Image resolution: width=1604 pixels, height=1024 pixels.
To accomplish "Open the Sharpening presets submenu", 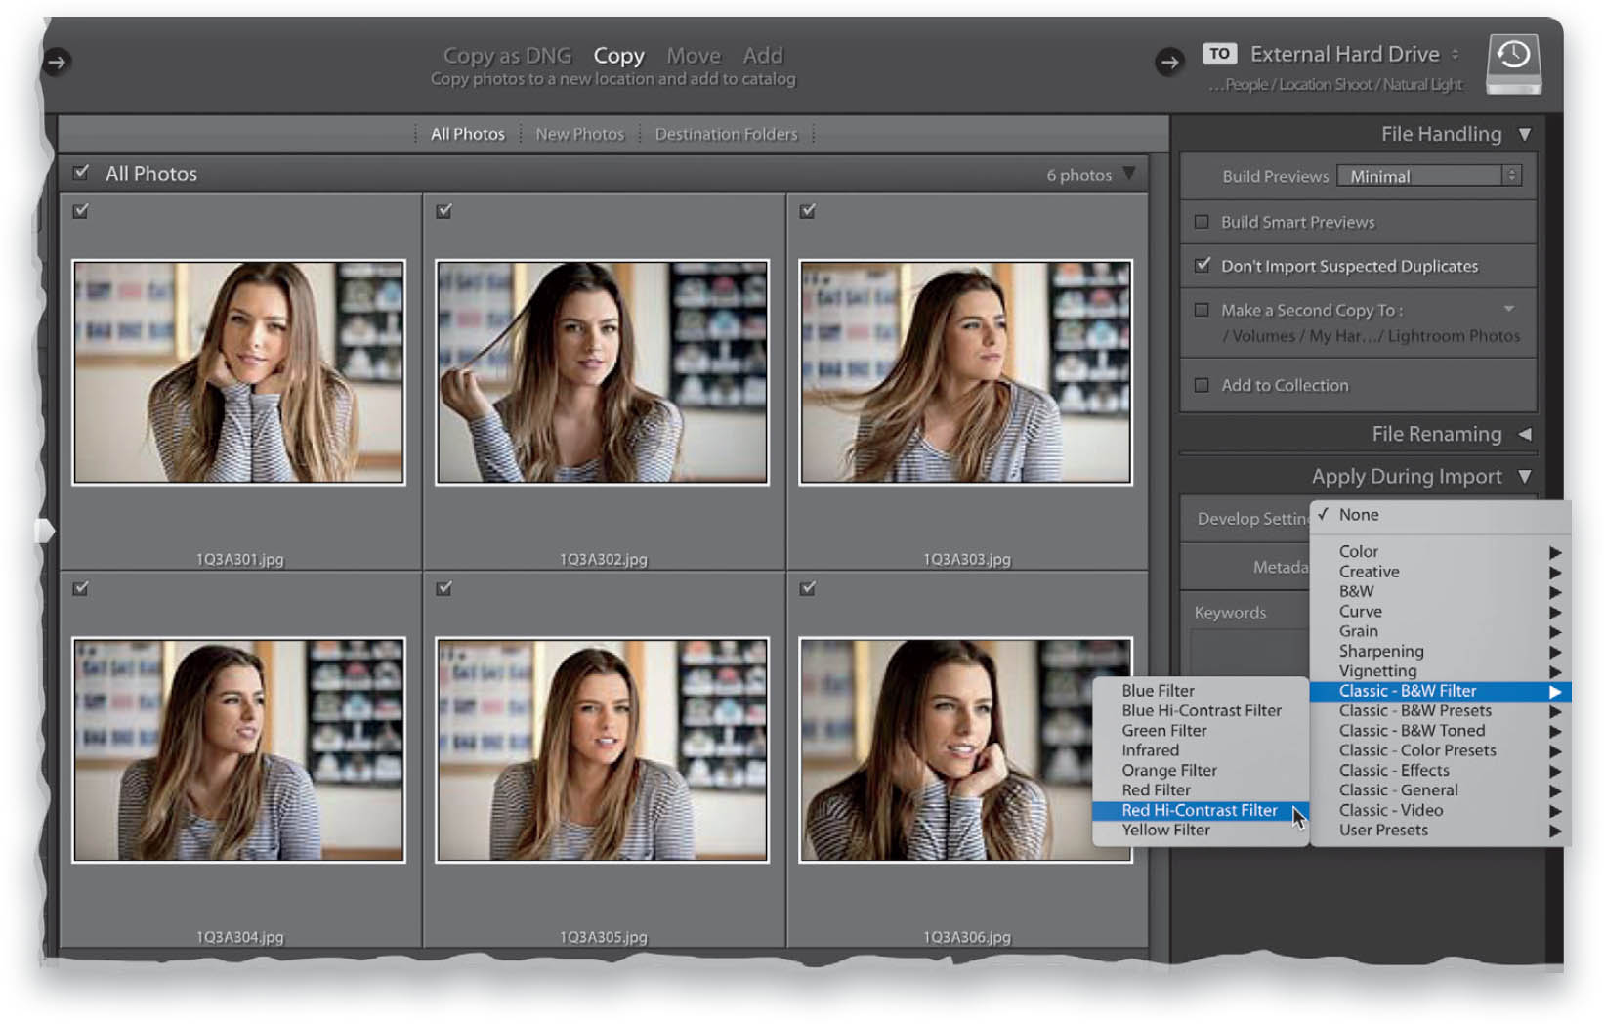I will click(1440, 651).
